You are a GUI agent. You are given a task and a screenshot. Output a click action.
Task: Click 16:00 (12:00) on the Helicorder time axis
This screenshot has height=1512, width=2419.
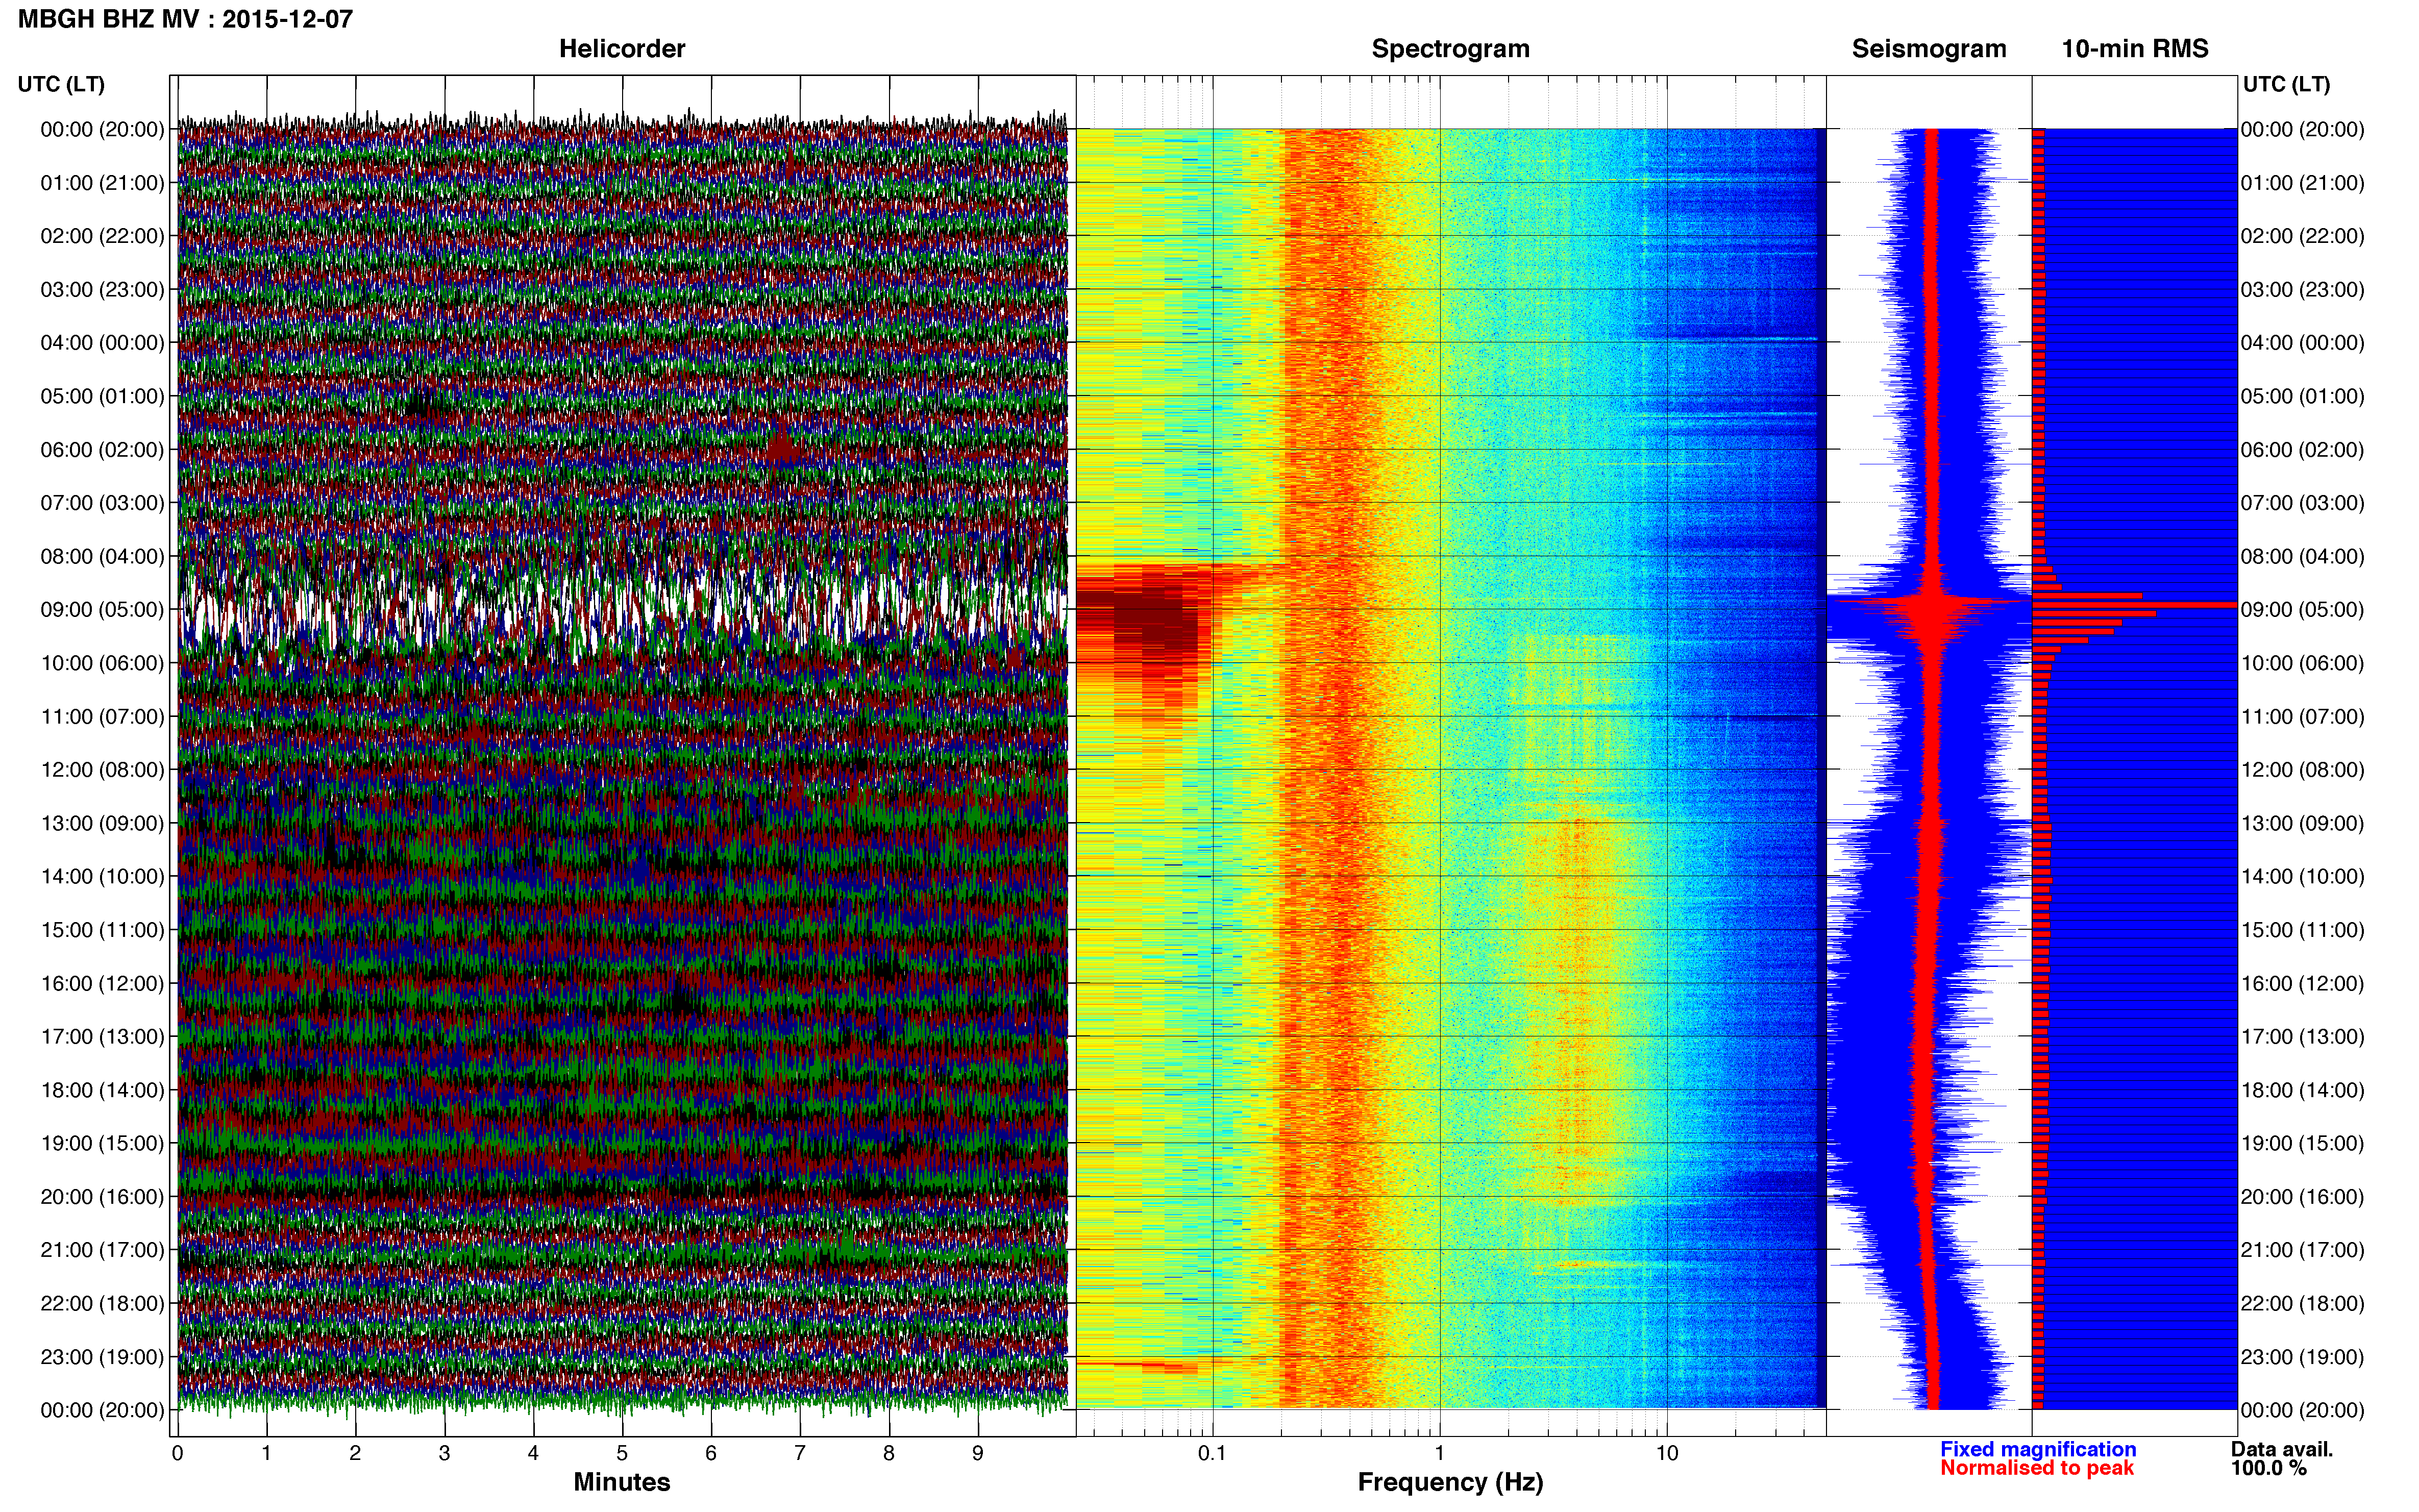tap(102, 983)
